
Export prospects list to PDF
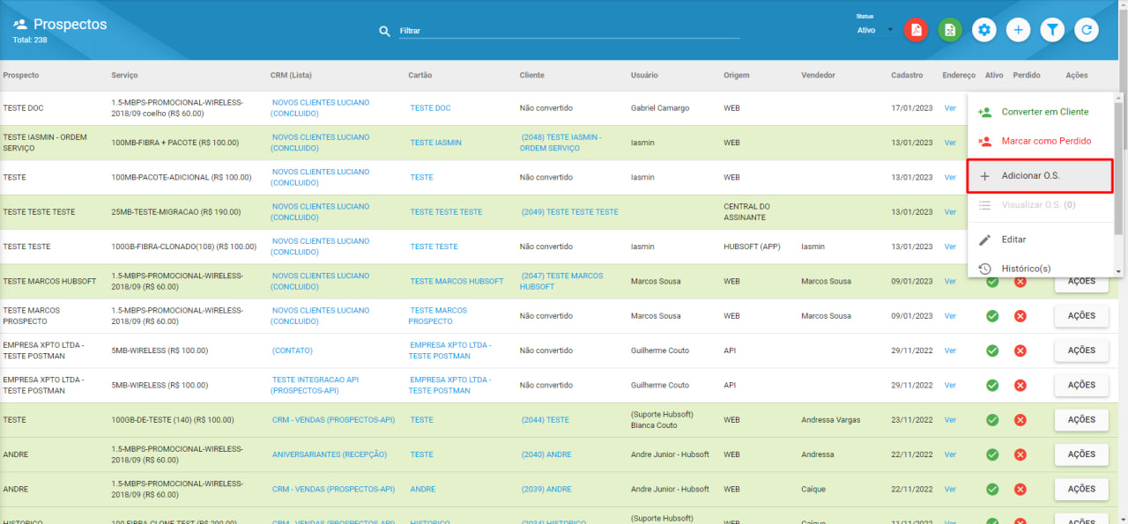point(916,30)
